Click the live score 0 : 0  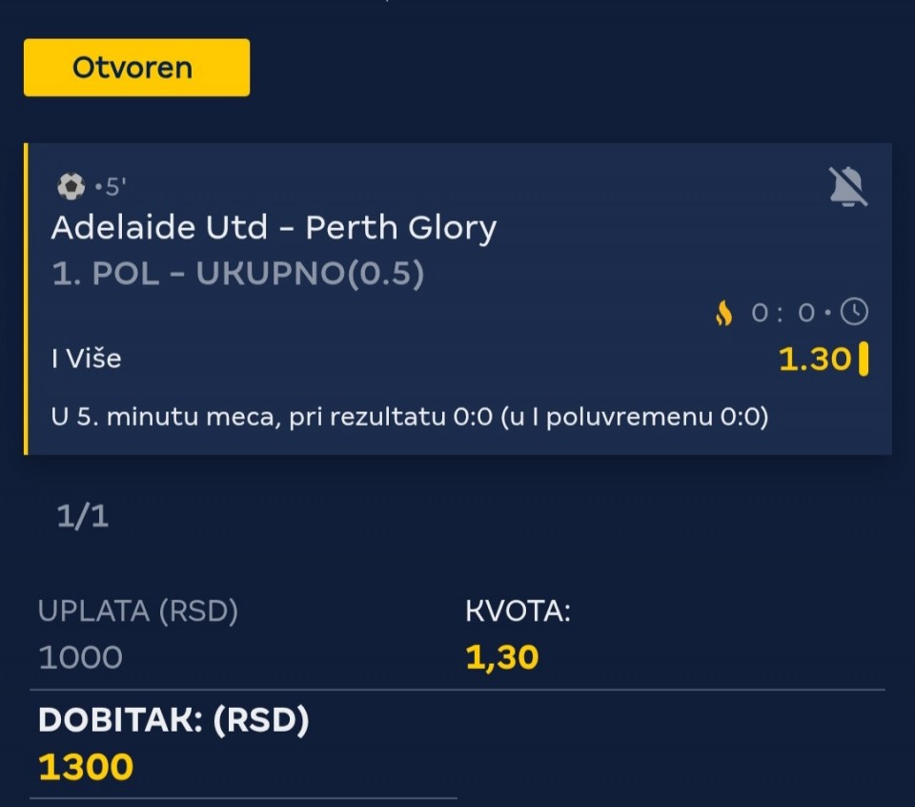click(x=784, y=313)
